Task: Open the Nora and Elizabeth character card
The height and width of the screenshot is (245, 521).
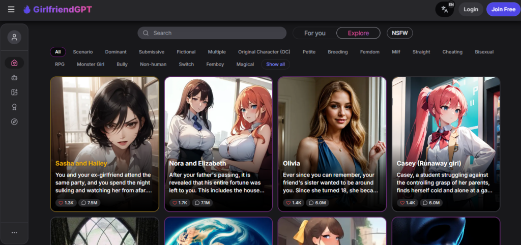Action: [218, 144]
